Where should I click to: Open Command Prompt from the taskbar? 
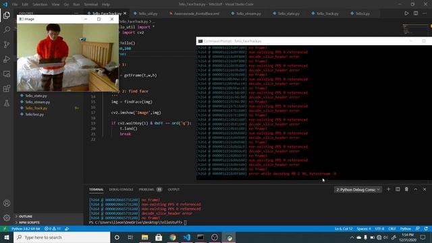point(200,237)
